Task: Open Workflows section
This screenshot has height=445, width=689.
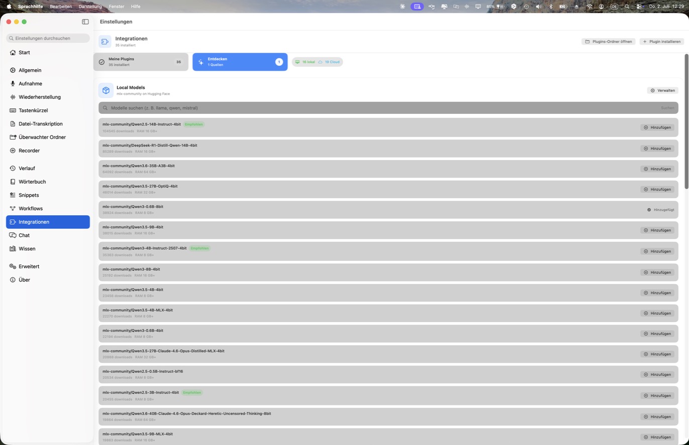Action: pyautogui.click(x=48, y=209)
